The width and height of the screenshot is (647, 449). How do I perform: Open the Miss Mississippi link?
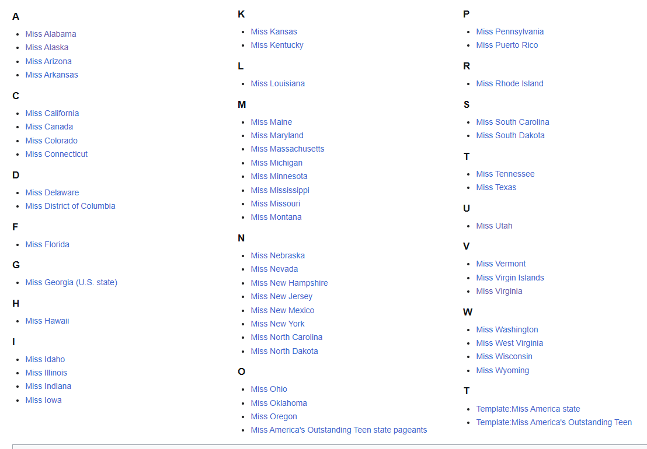[x=280, y=190]
